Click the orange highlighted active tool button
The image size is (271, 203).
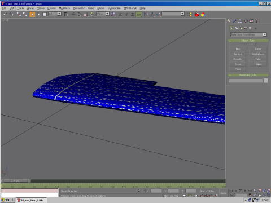tap(32, 14)
